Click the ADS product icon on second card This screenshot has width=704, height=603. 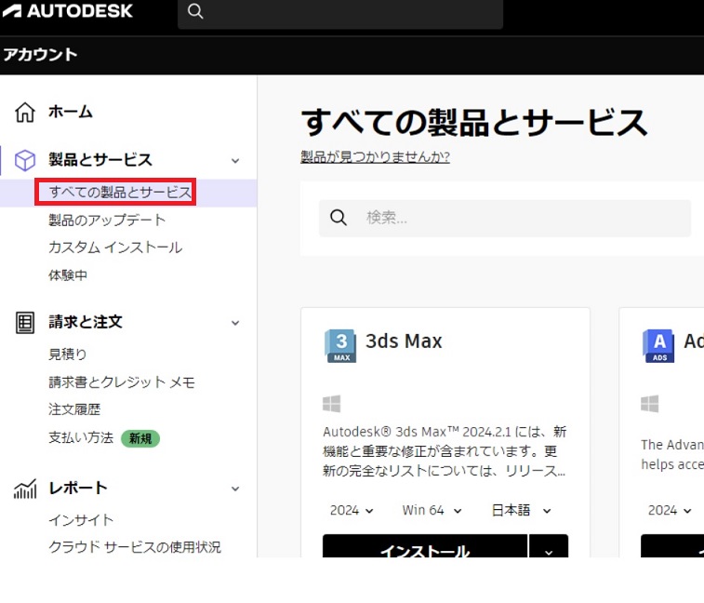(658, 346)
